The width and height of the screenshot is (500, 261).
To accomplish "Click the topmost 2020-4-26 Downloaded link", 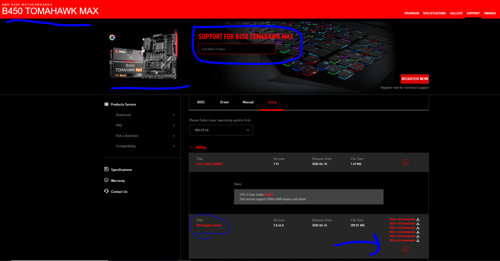I will [402, 219].
